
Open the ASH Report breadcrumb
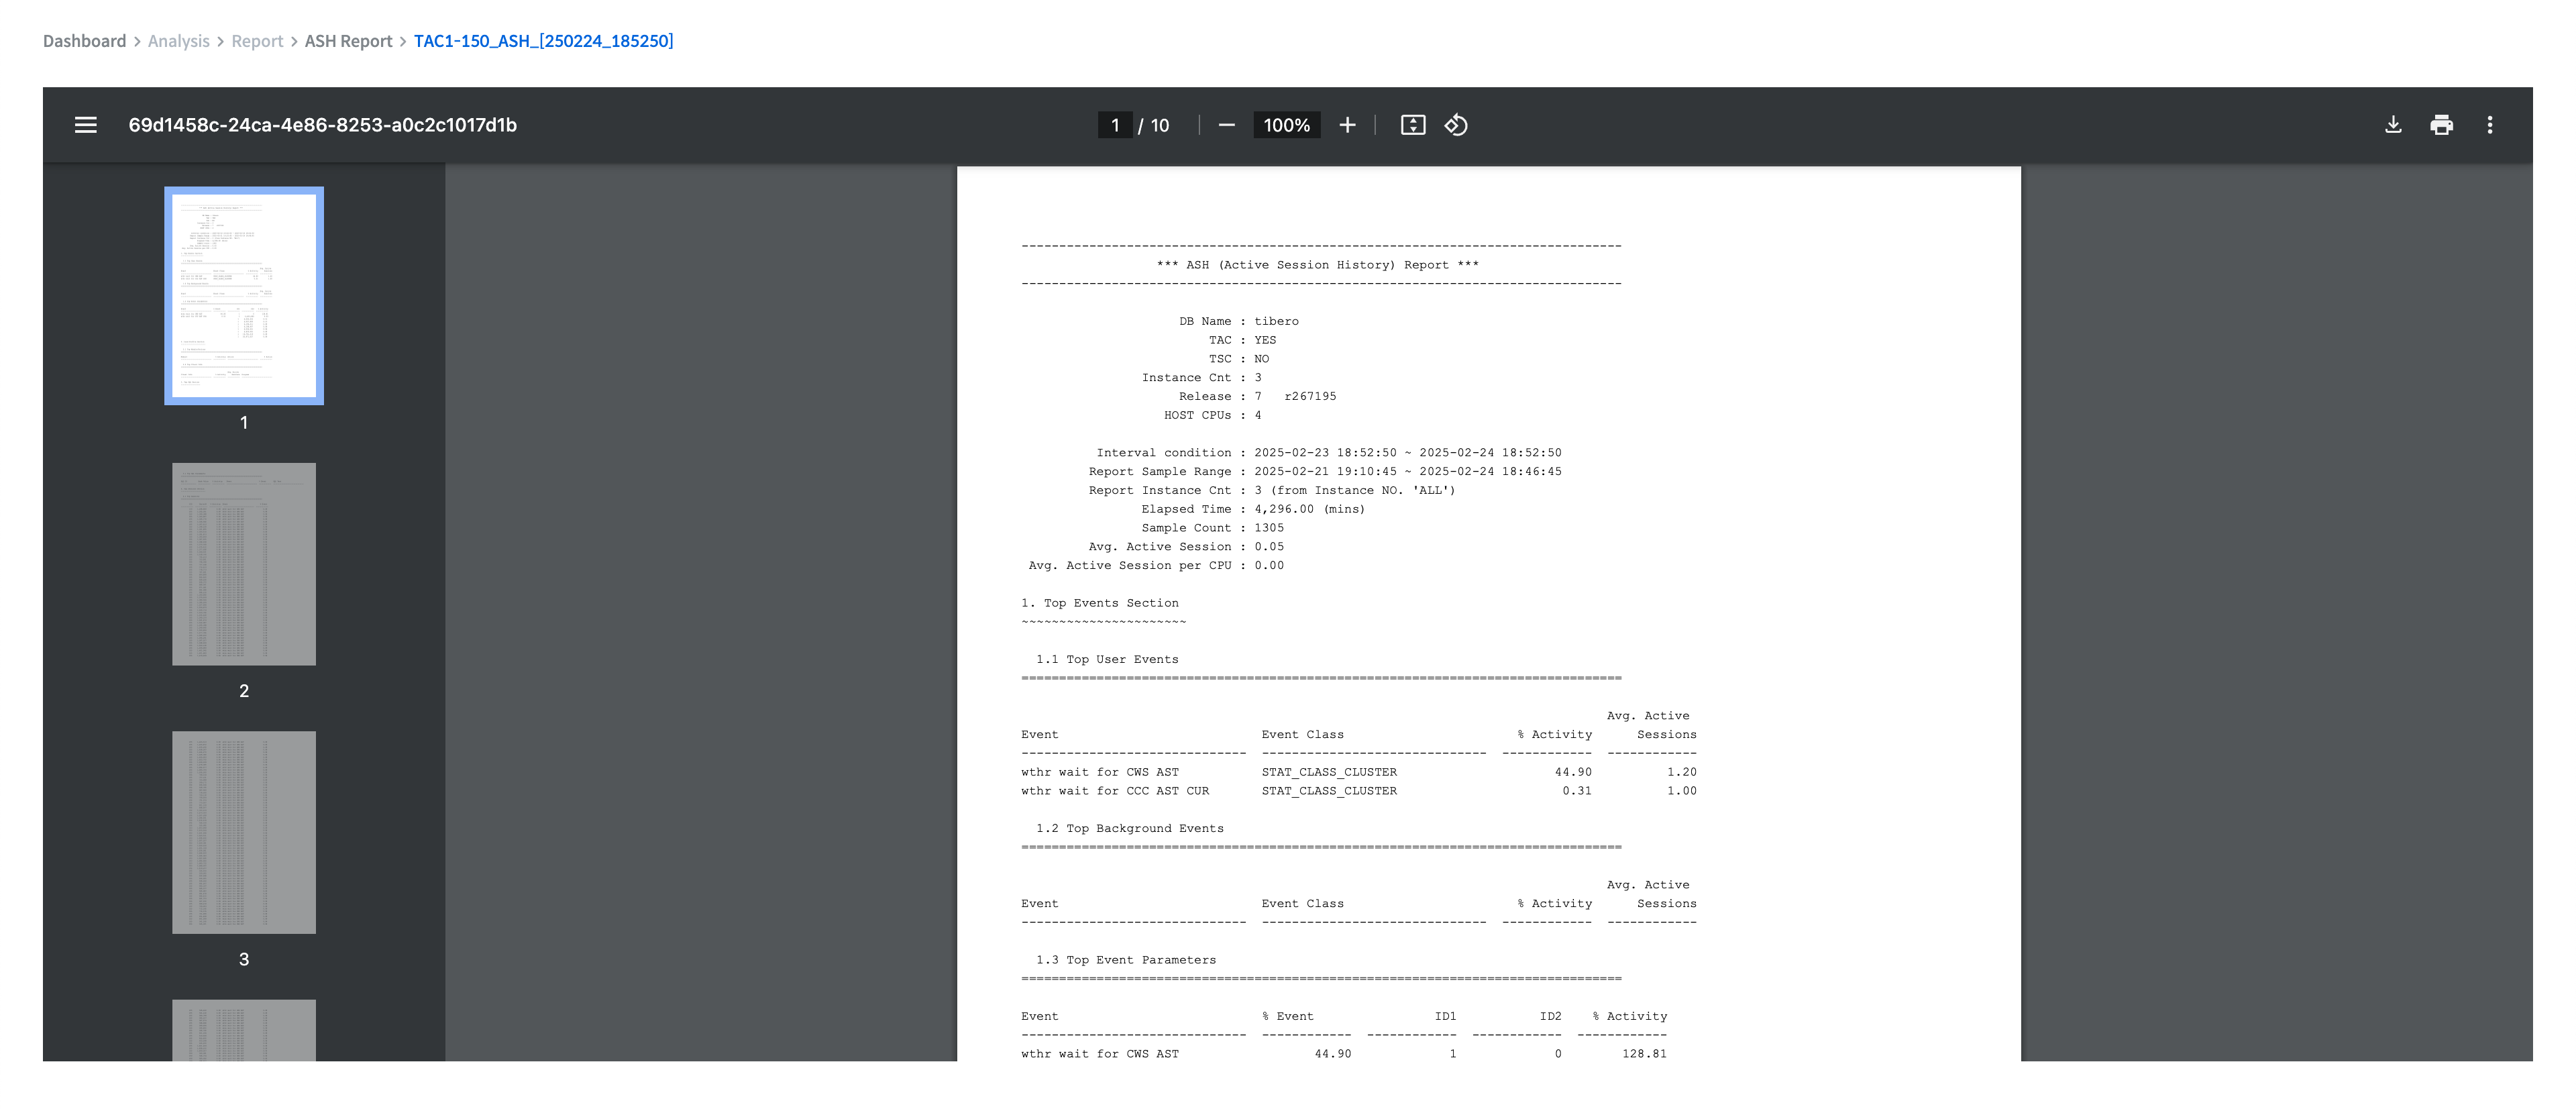348,41
